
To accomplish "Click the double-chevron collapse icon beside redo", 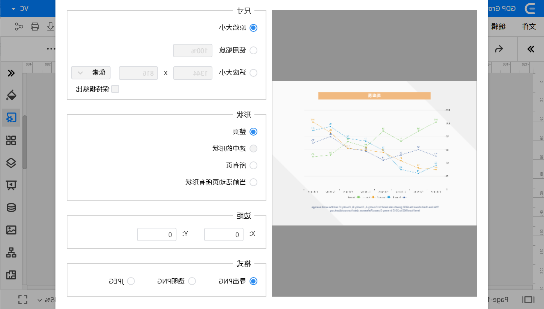I will (x=531, y=49).
